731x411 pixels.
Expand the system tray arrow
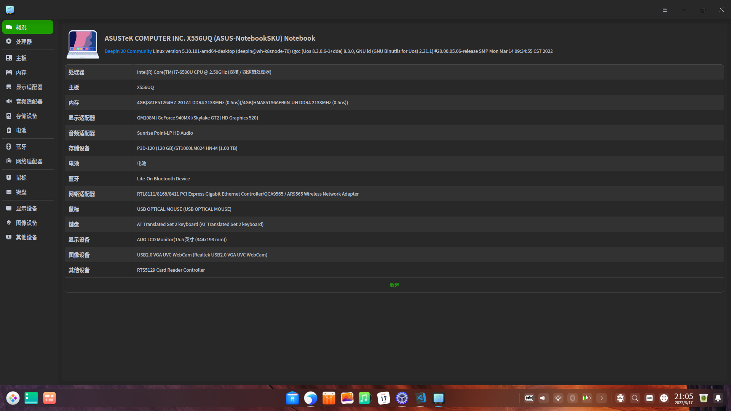click(x=602, y=398)
